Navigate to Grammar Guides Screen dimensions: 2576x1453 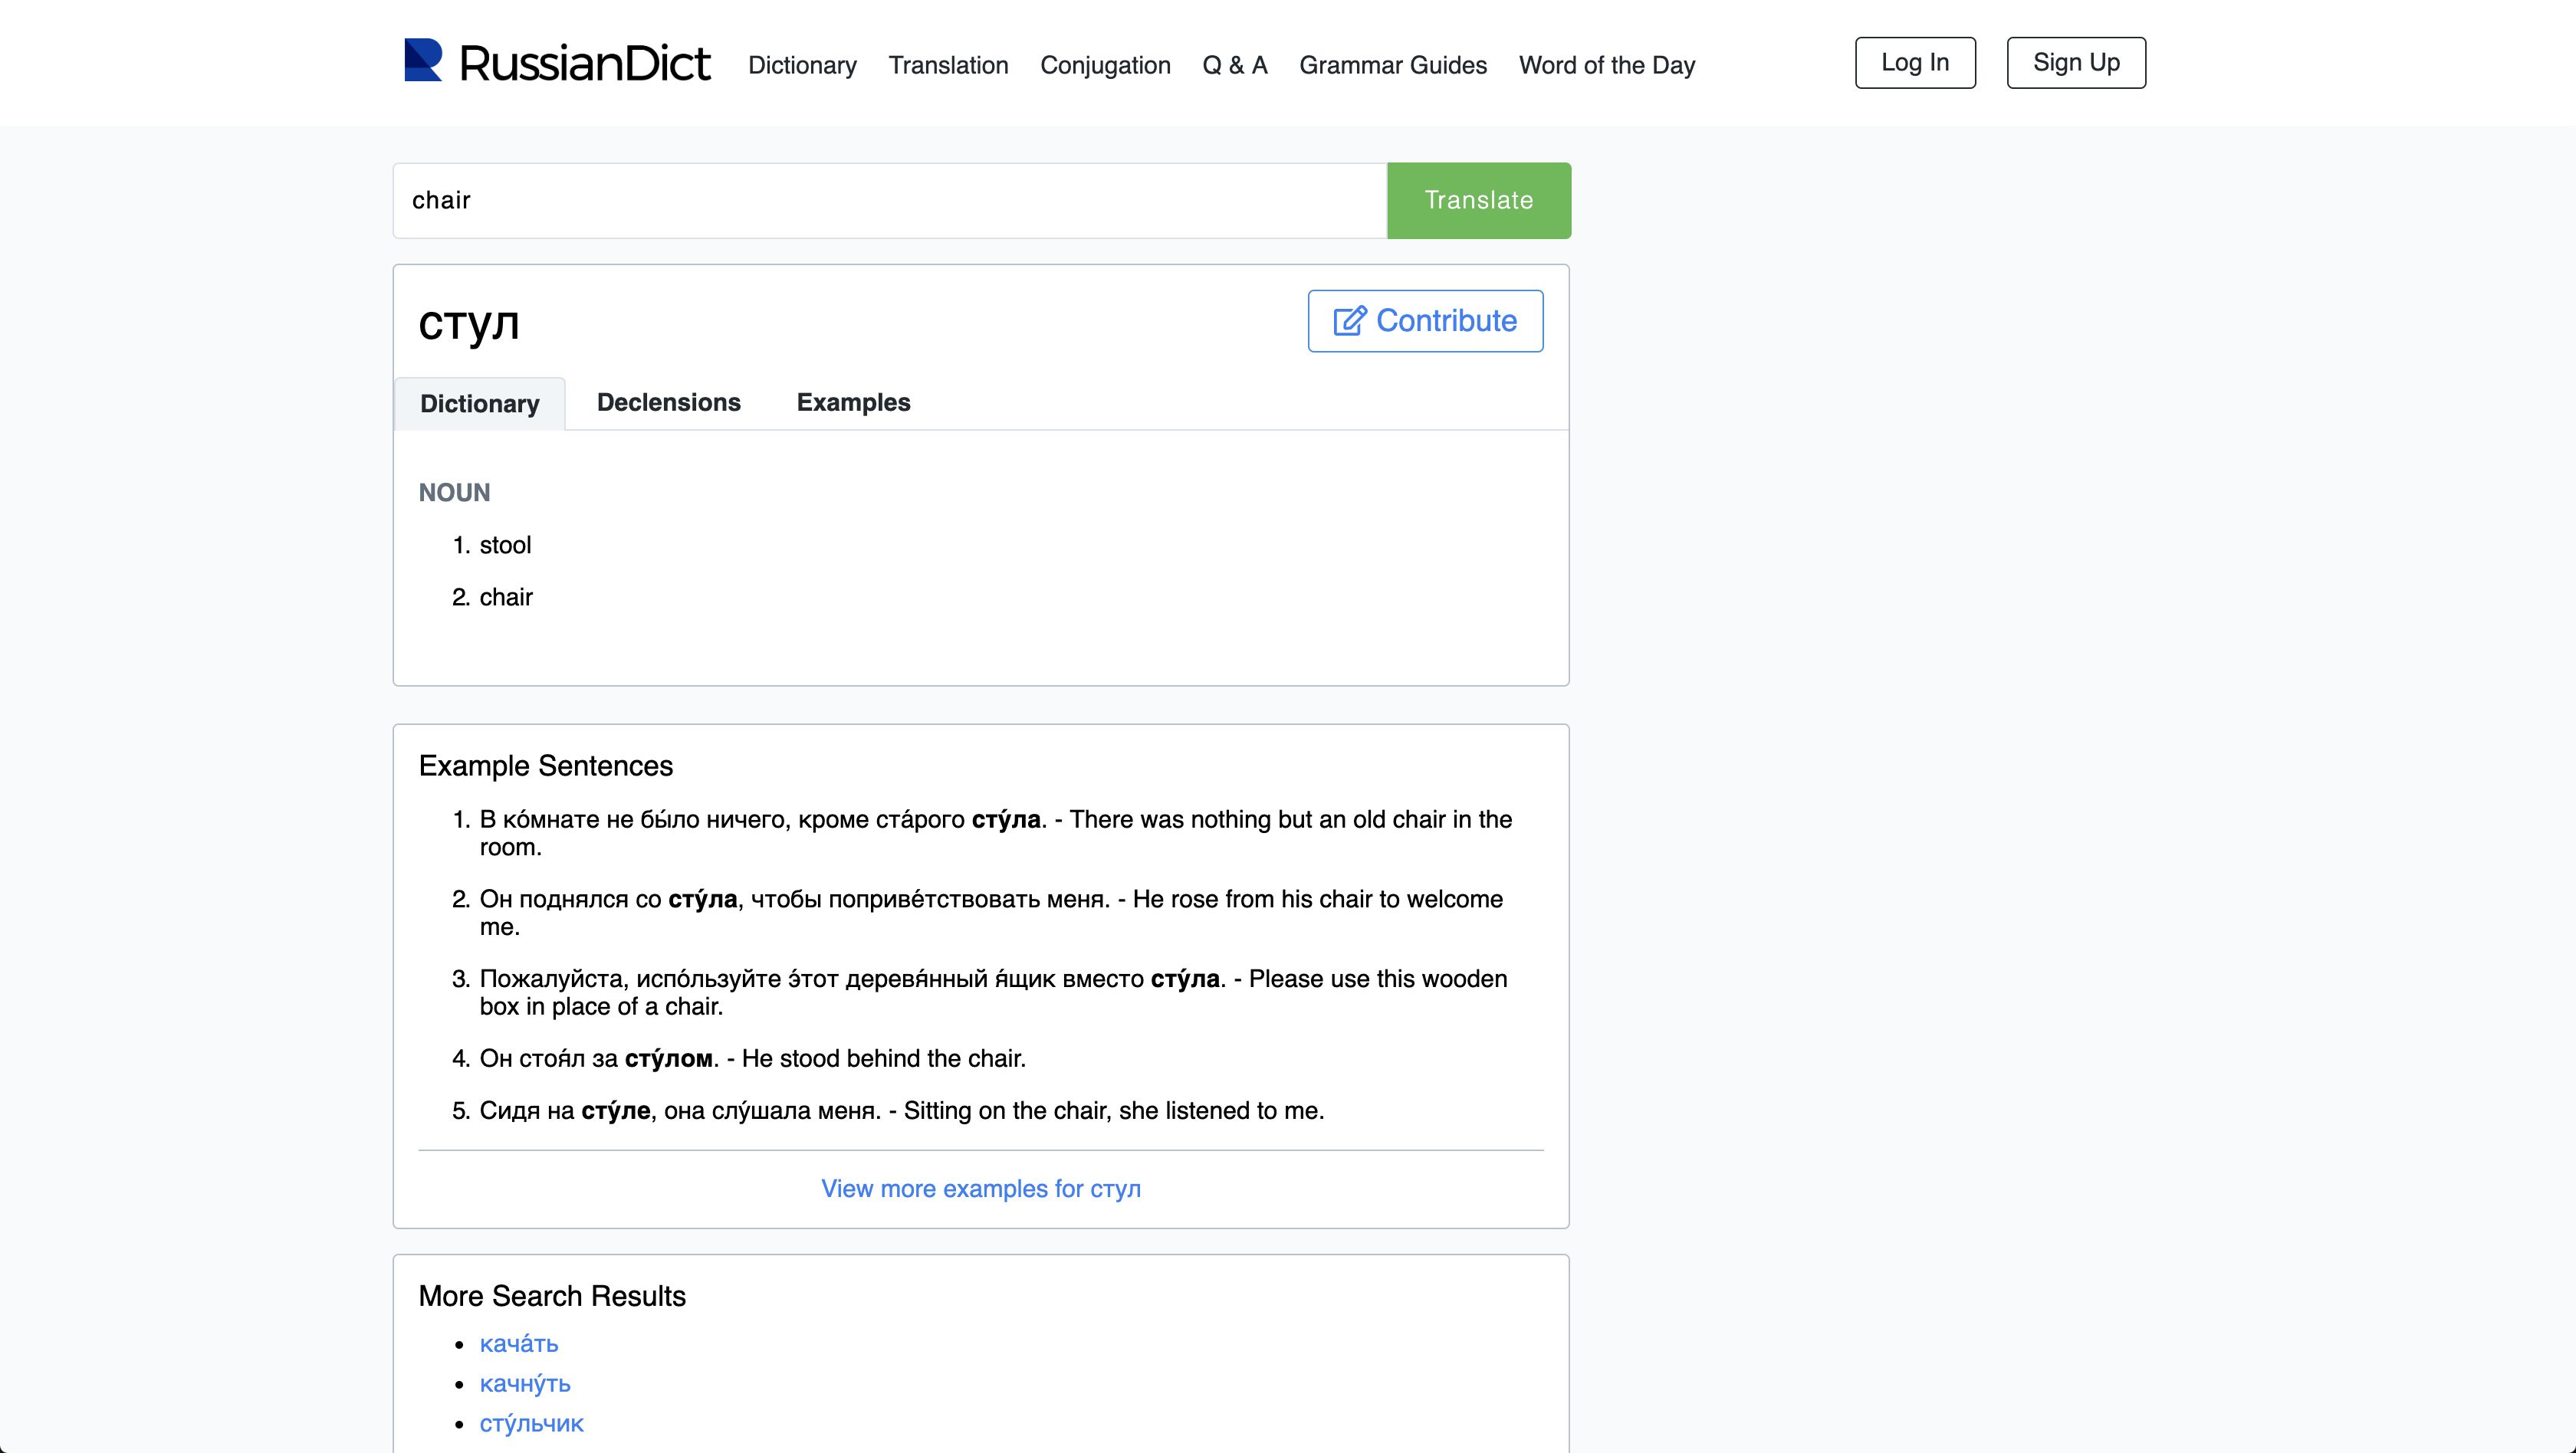point(1392,65)
